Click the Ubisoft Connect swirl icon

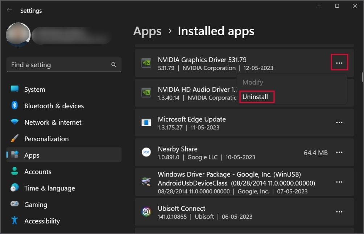click(x=146, y=212)
